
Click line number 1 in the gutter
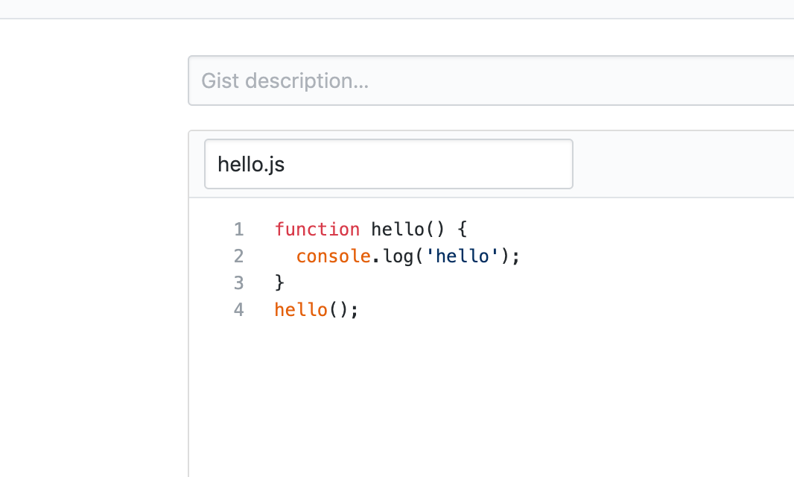238,229
